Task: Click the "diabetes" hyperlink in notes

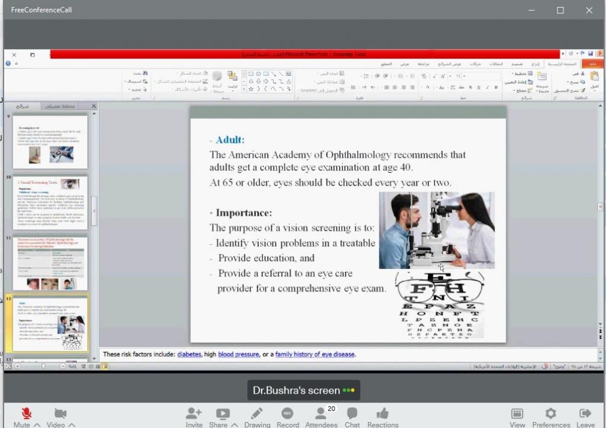Action: (x=188, y=354)
